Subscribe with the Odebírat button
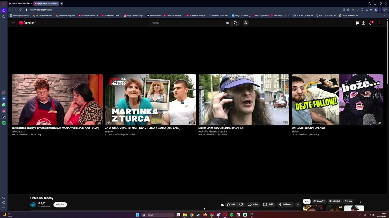Screen dimensions: 389x218 (60, 205)
